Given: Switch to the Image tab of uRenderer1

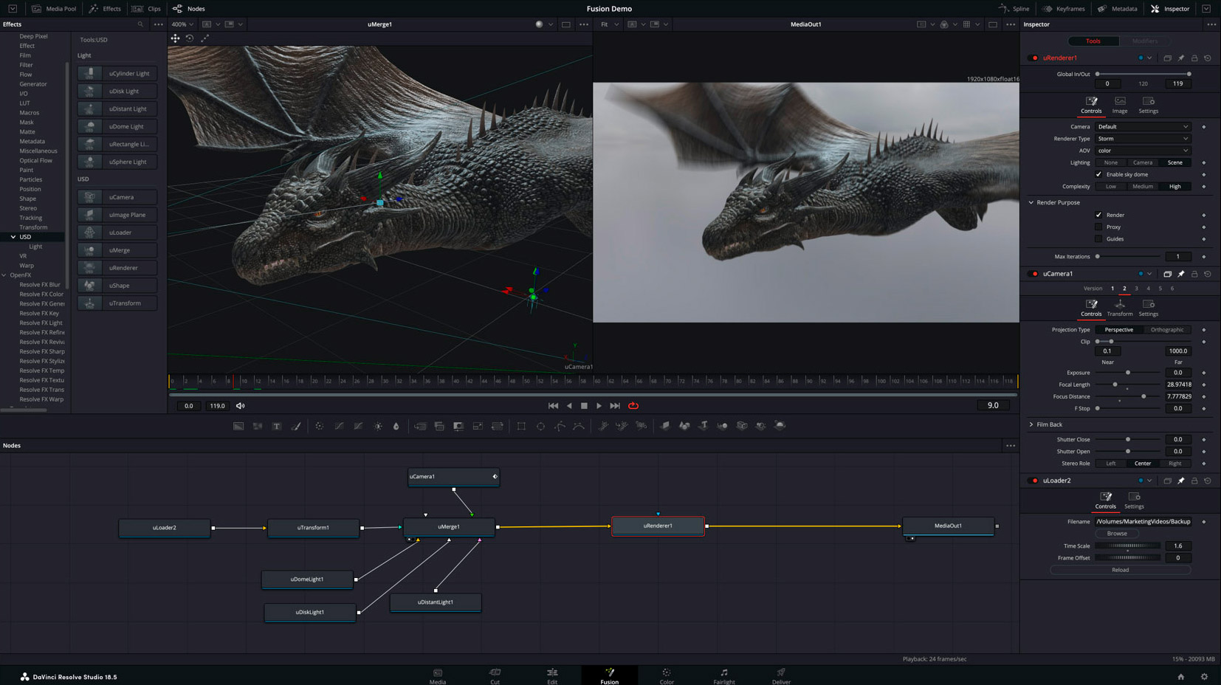Looking at the screenshot, I should 1119,105.
